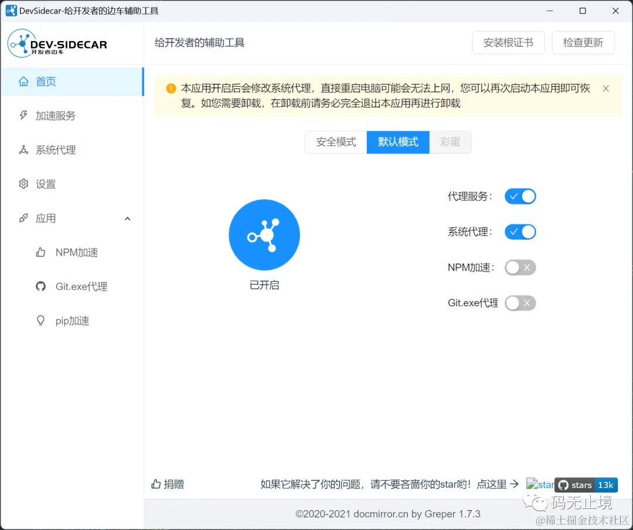Screen dimensions: 633x530
Task: Click the 已开启 status label
Action: pyautogui.click(x=264, y=285)
